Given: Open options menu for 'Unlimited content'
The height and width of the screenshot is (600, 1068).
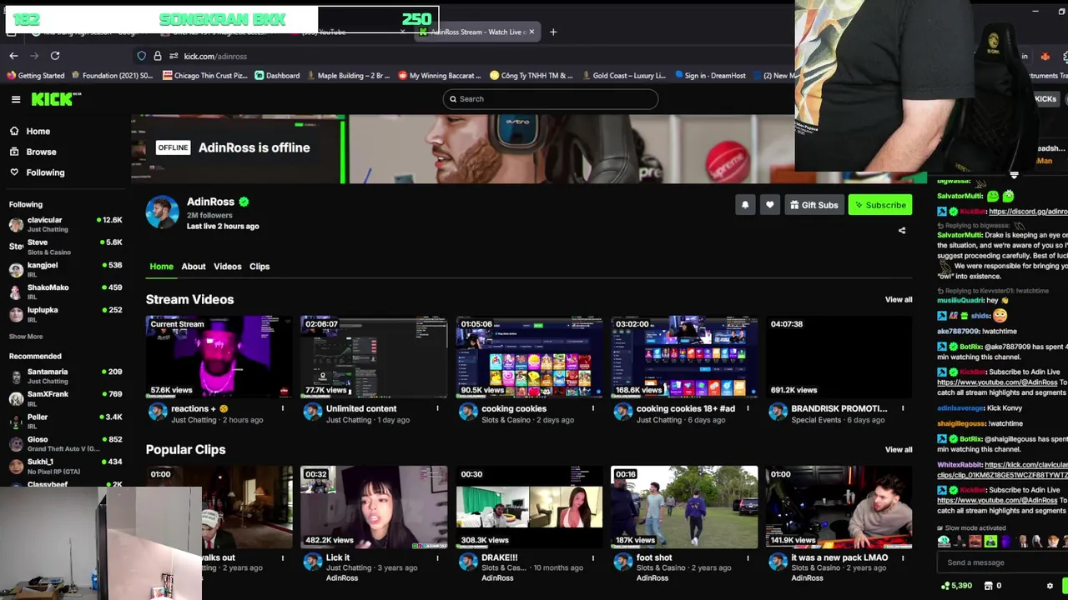Looking at the screenshot, I should click(x=437, y=408).
